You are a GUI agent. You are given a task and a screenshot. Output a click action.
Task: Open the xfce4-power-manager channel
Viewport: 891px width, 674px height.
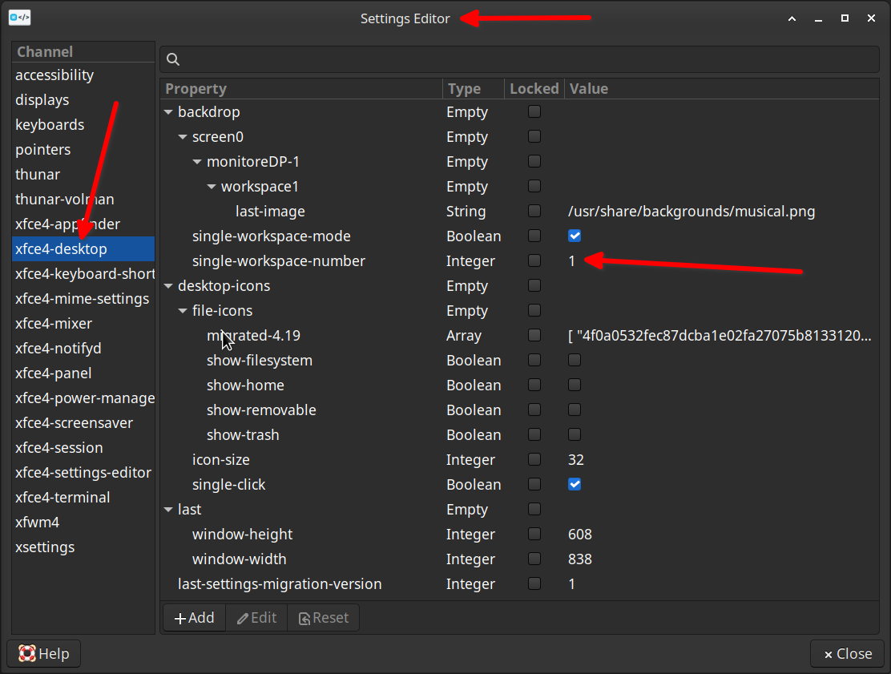point(83,398)
